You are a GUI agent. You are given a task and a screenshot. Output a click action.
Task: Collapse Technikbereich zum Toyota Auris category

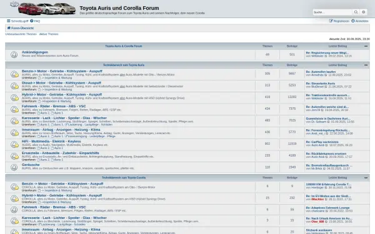[366, 65]
